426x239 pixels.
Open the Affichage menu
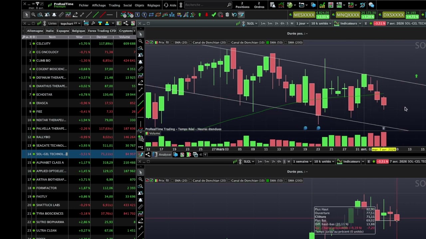pos(99,5)
